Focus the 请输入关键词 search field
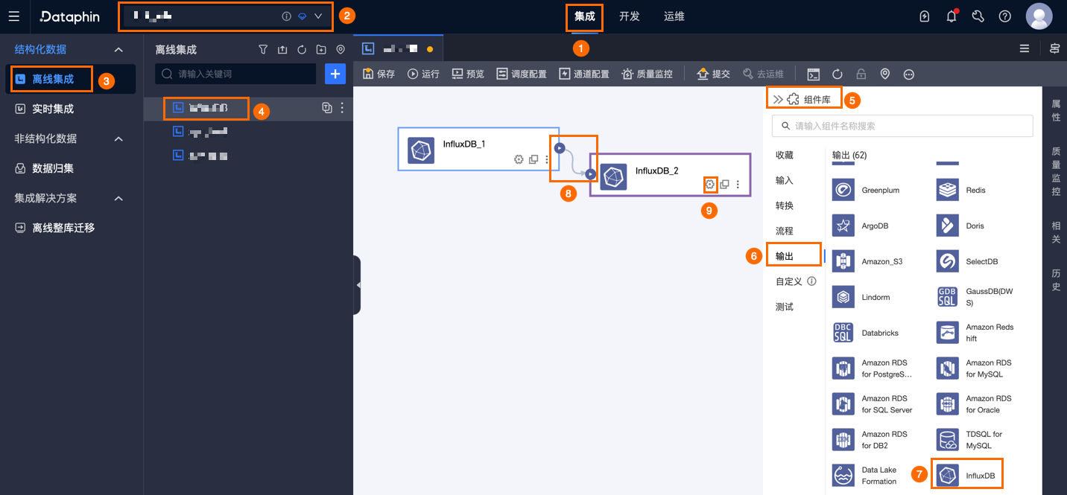The width and height of the screenshot is (1067, 495). [x=235, y=74]
